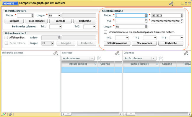Click Bloc colonnes in Sélection colonne group
192x117 pixels.
(144, 43)
